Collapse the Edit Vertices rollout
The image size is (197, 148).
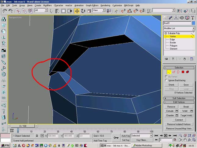[x=179, y=102]
